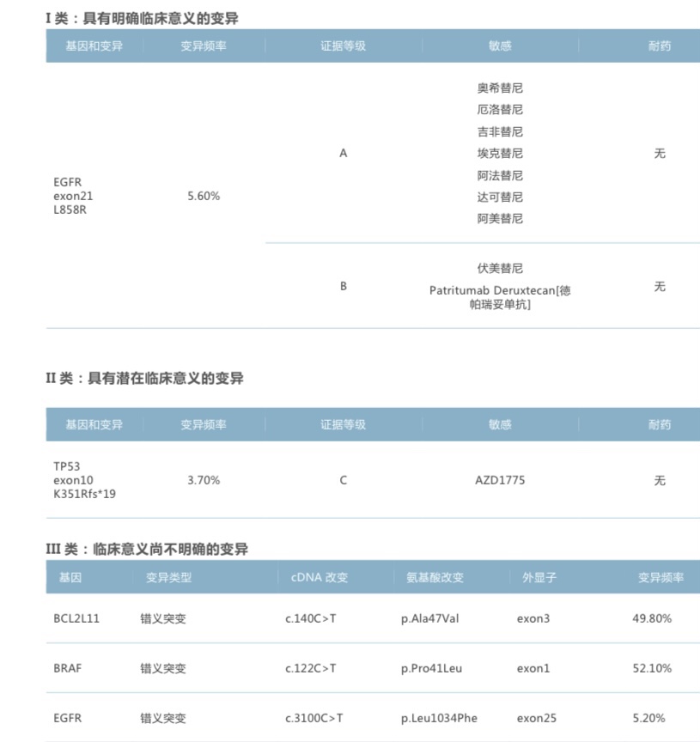Click '无' in the TP53 row
This screenshot has height=742, width=700.
[660, 481]
